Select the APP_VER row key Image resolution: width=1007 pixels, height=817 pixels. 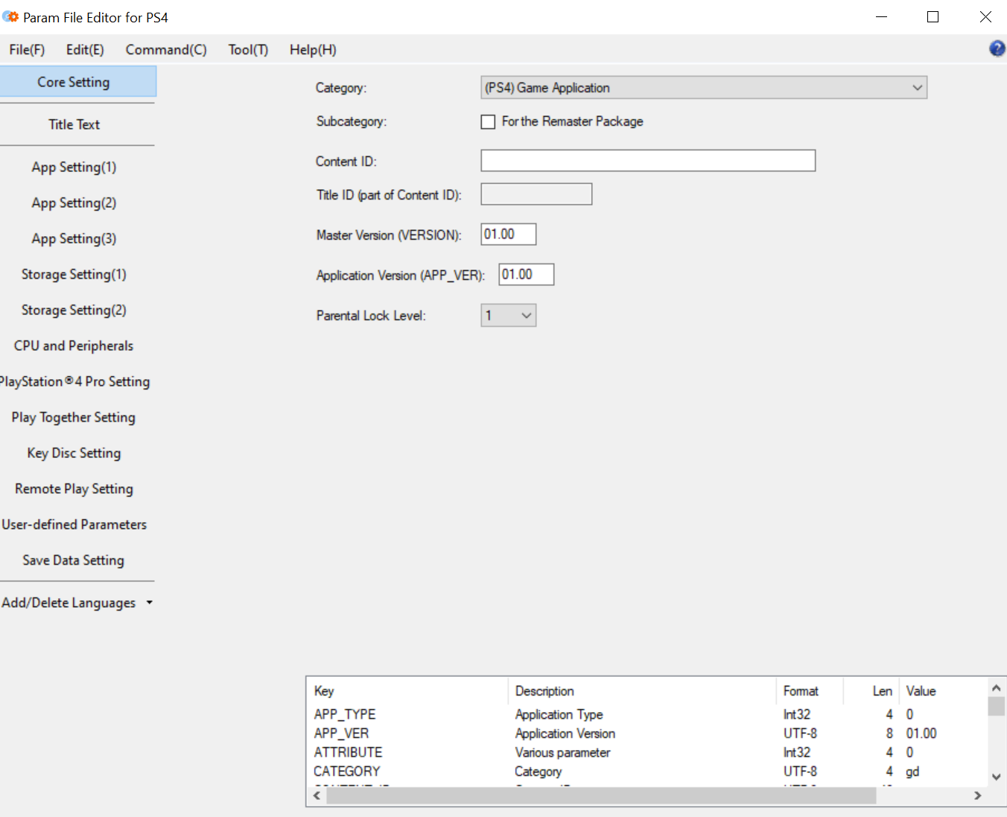pos(341,734)
